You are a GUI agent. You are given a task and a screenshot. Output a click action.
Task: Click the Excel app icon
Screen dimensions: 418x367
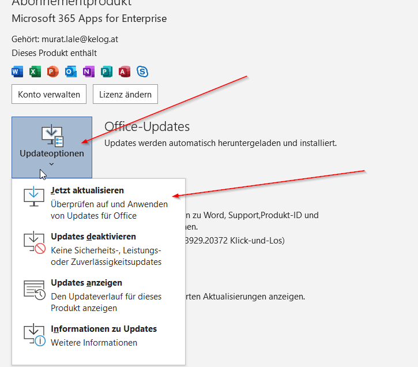(35, 72)
